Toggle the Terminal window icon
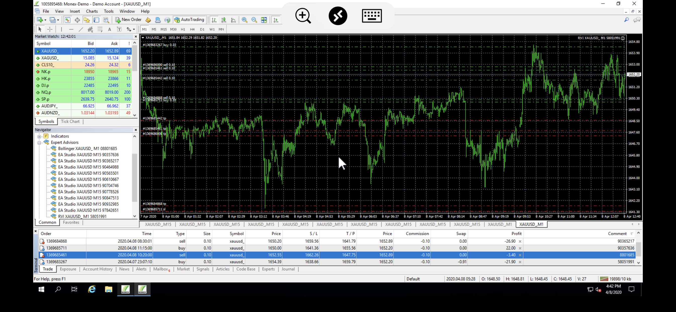The height and width of the screenshot is (312, 676). [96, 20]
